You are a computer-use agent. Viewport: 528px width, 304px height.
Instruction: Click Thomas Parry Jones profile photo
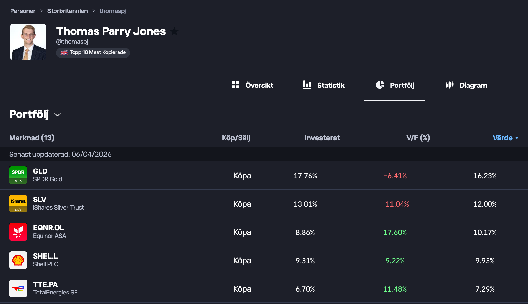click(28, 42)
